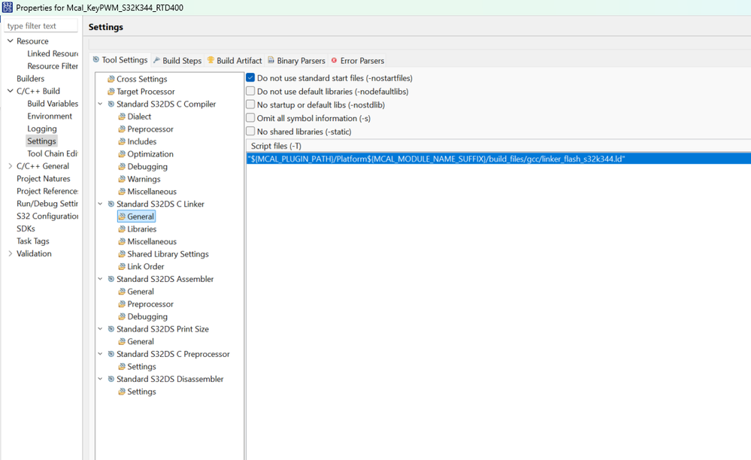This screenshot has width=751, height=460.
Task: Collapse Standard S32DS Disassembler node
Action: click(x=101, y=379)
